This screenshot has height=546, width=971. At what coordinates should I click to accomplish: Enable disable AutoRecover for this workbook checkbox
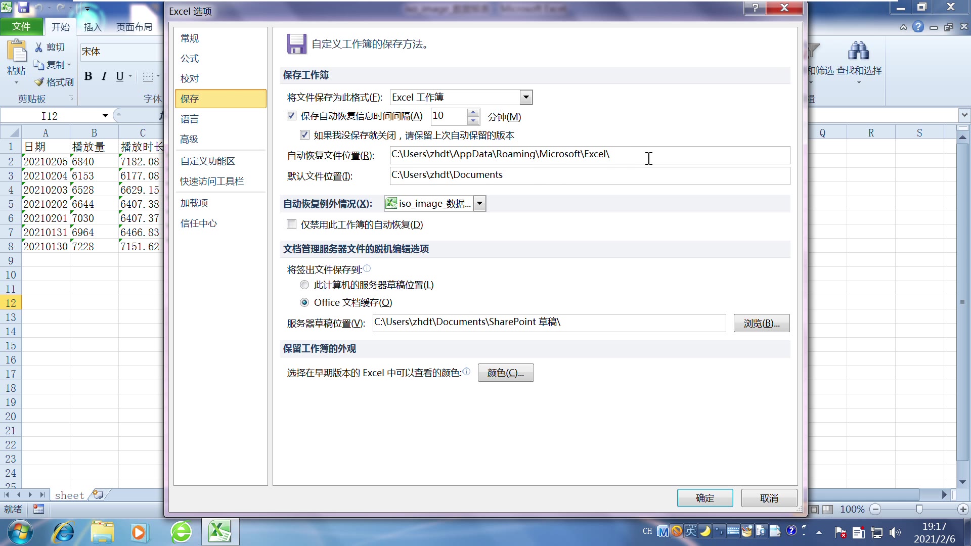pyautogui.click(x=291, y=224)
